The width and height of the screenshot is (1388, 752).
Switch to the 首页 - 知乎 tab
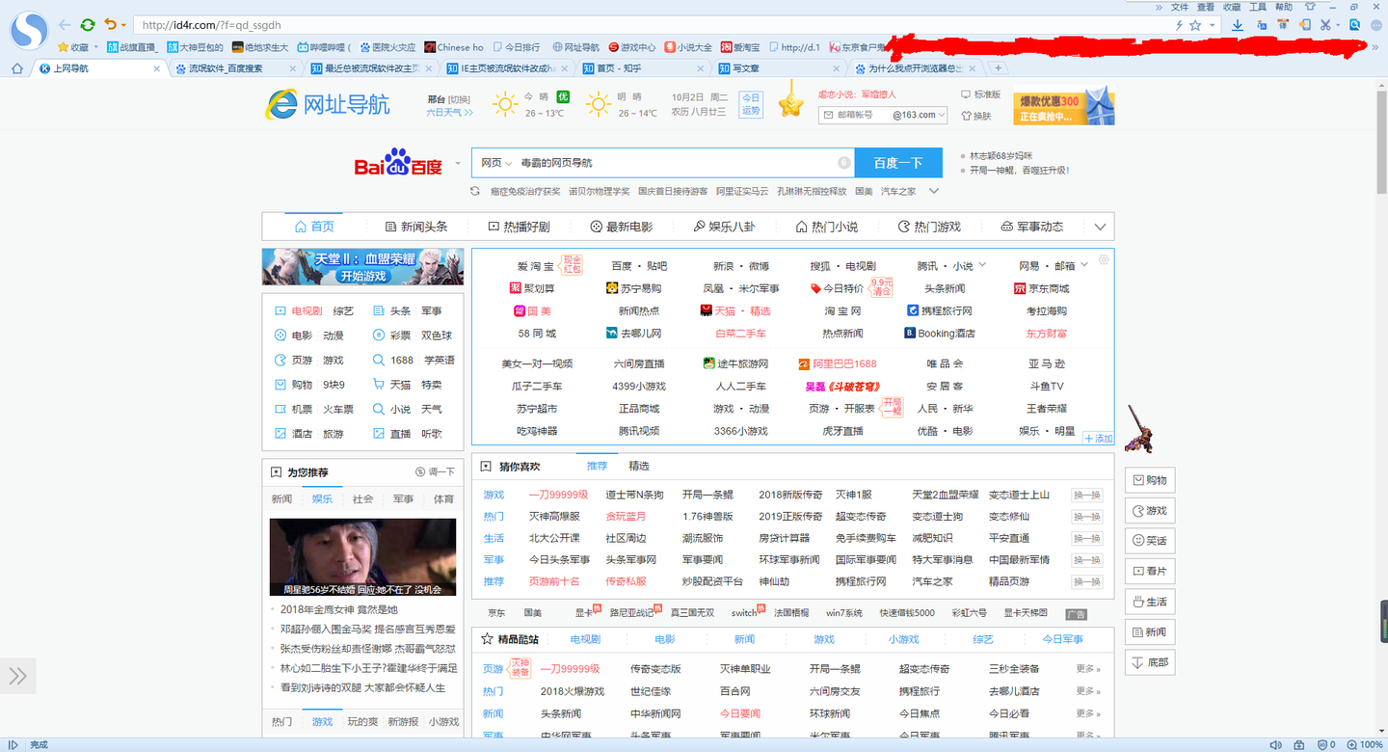[x=643, y=68]
